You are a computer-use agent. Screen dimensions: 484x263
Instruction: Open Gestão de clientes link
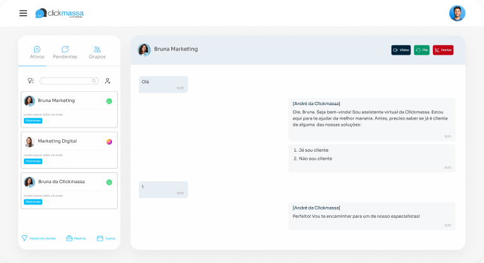click(x=38, y=238)
